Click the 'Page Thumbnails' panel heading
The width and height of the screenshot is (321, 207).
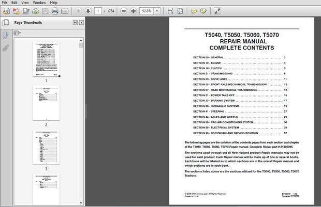click(28, 23)
